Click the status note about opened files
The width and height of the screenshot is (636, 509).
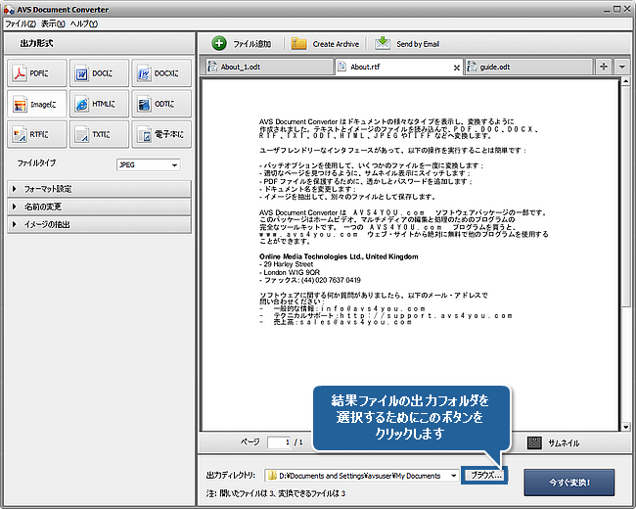[275, 493]
